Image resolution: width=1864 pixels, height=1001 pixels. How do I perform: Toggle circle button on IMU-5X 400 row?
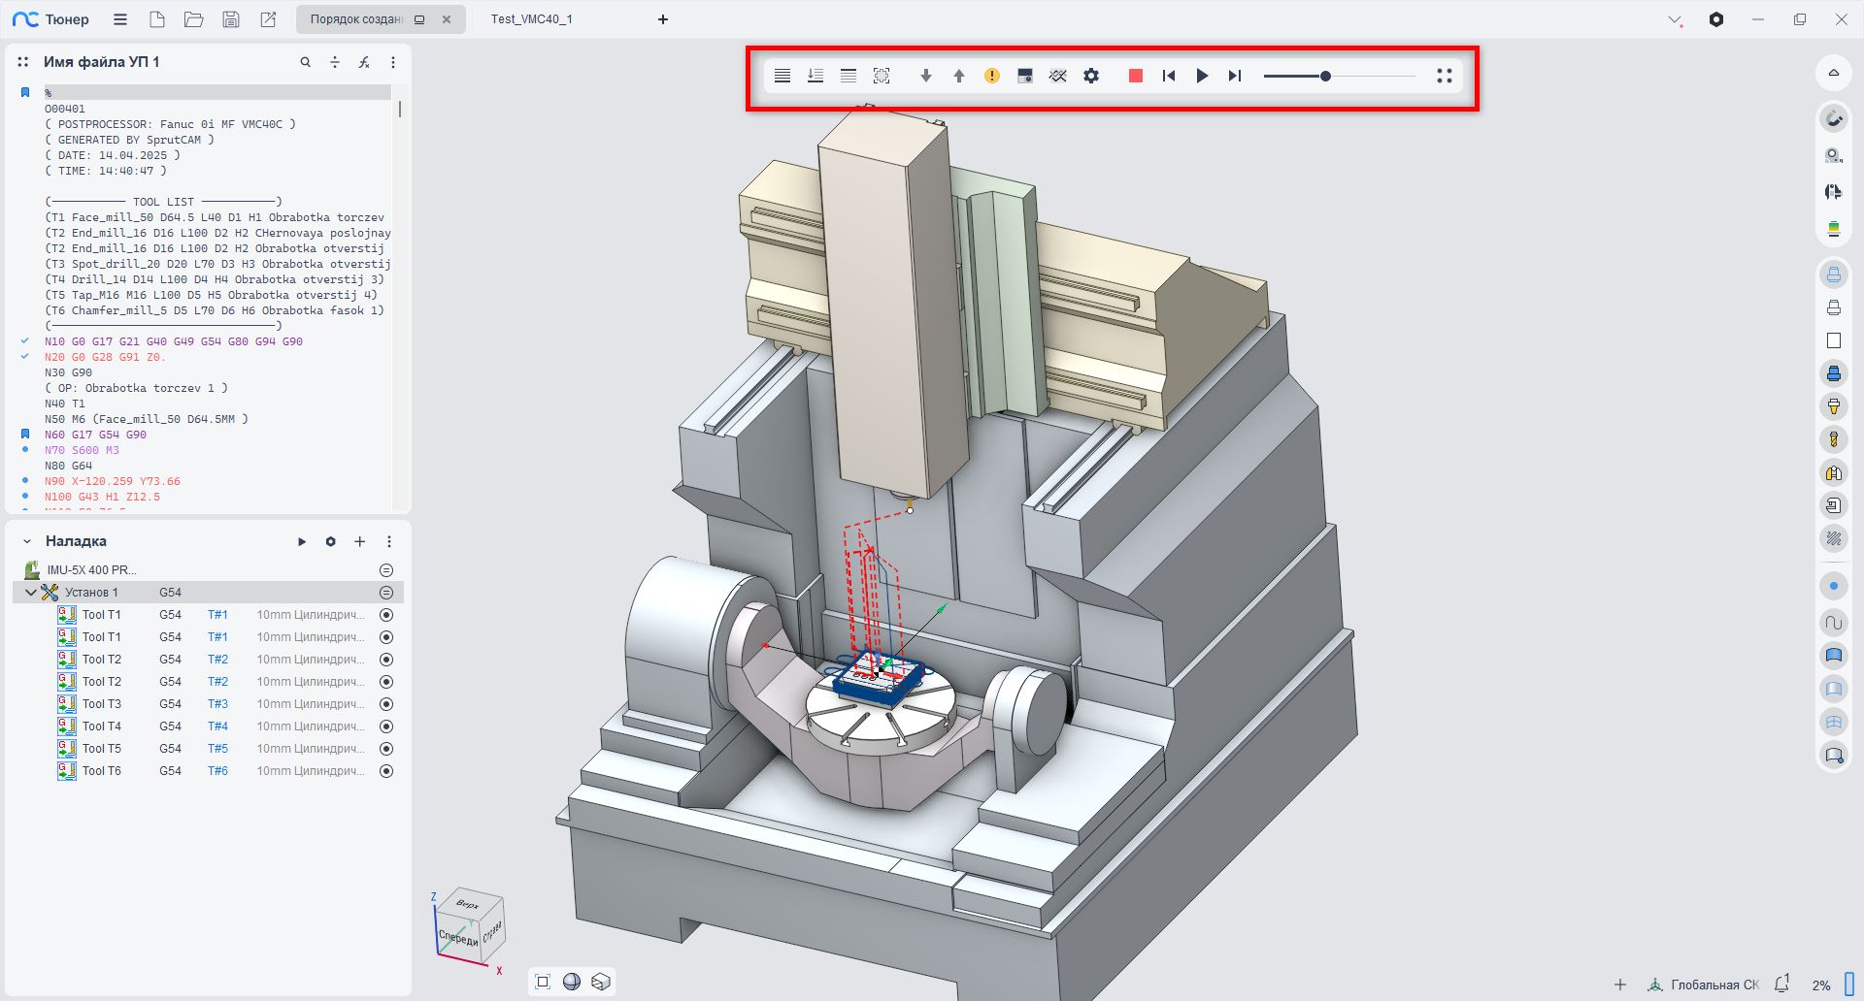coord(386,570)
